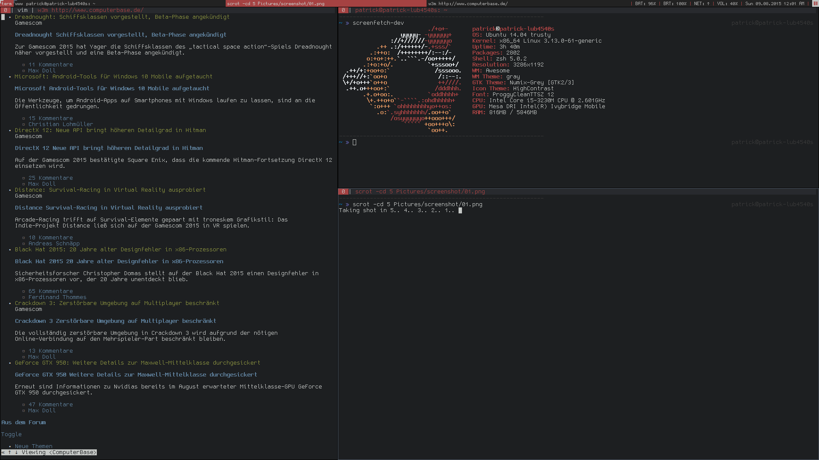Screen dimensions: 819x460
Task: Click the BRT brightness indicator widget
Action: pyautogui.click(x=674, y=3)
